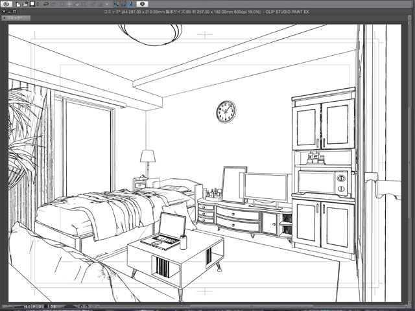Screen dimensions: 415x311
Task: Click the horizontal canvas scrollbar
Action: 252,306
